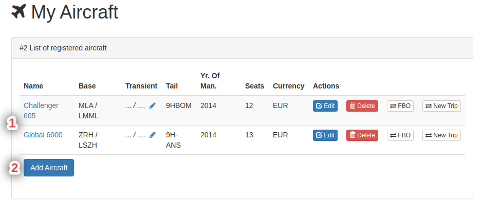This screenshot has width=482, height=214.
Task: Delete the Challenger 605 aircraft
Action: (362, 106)
